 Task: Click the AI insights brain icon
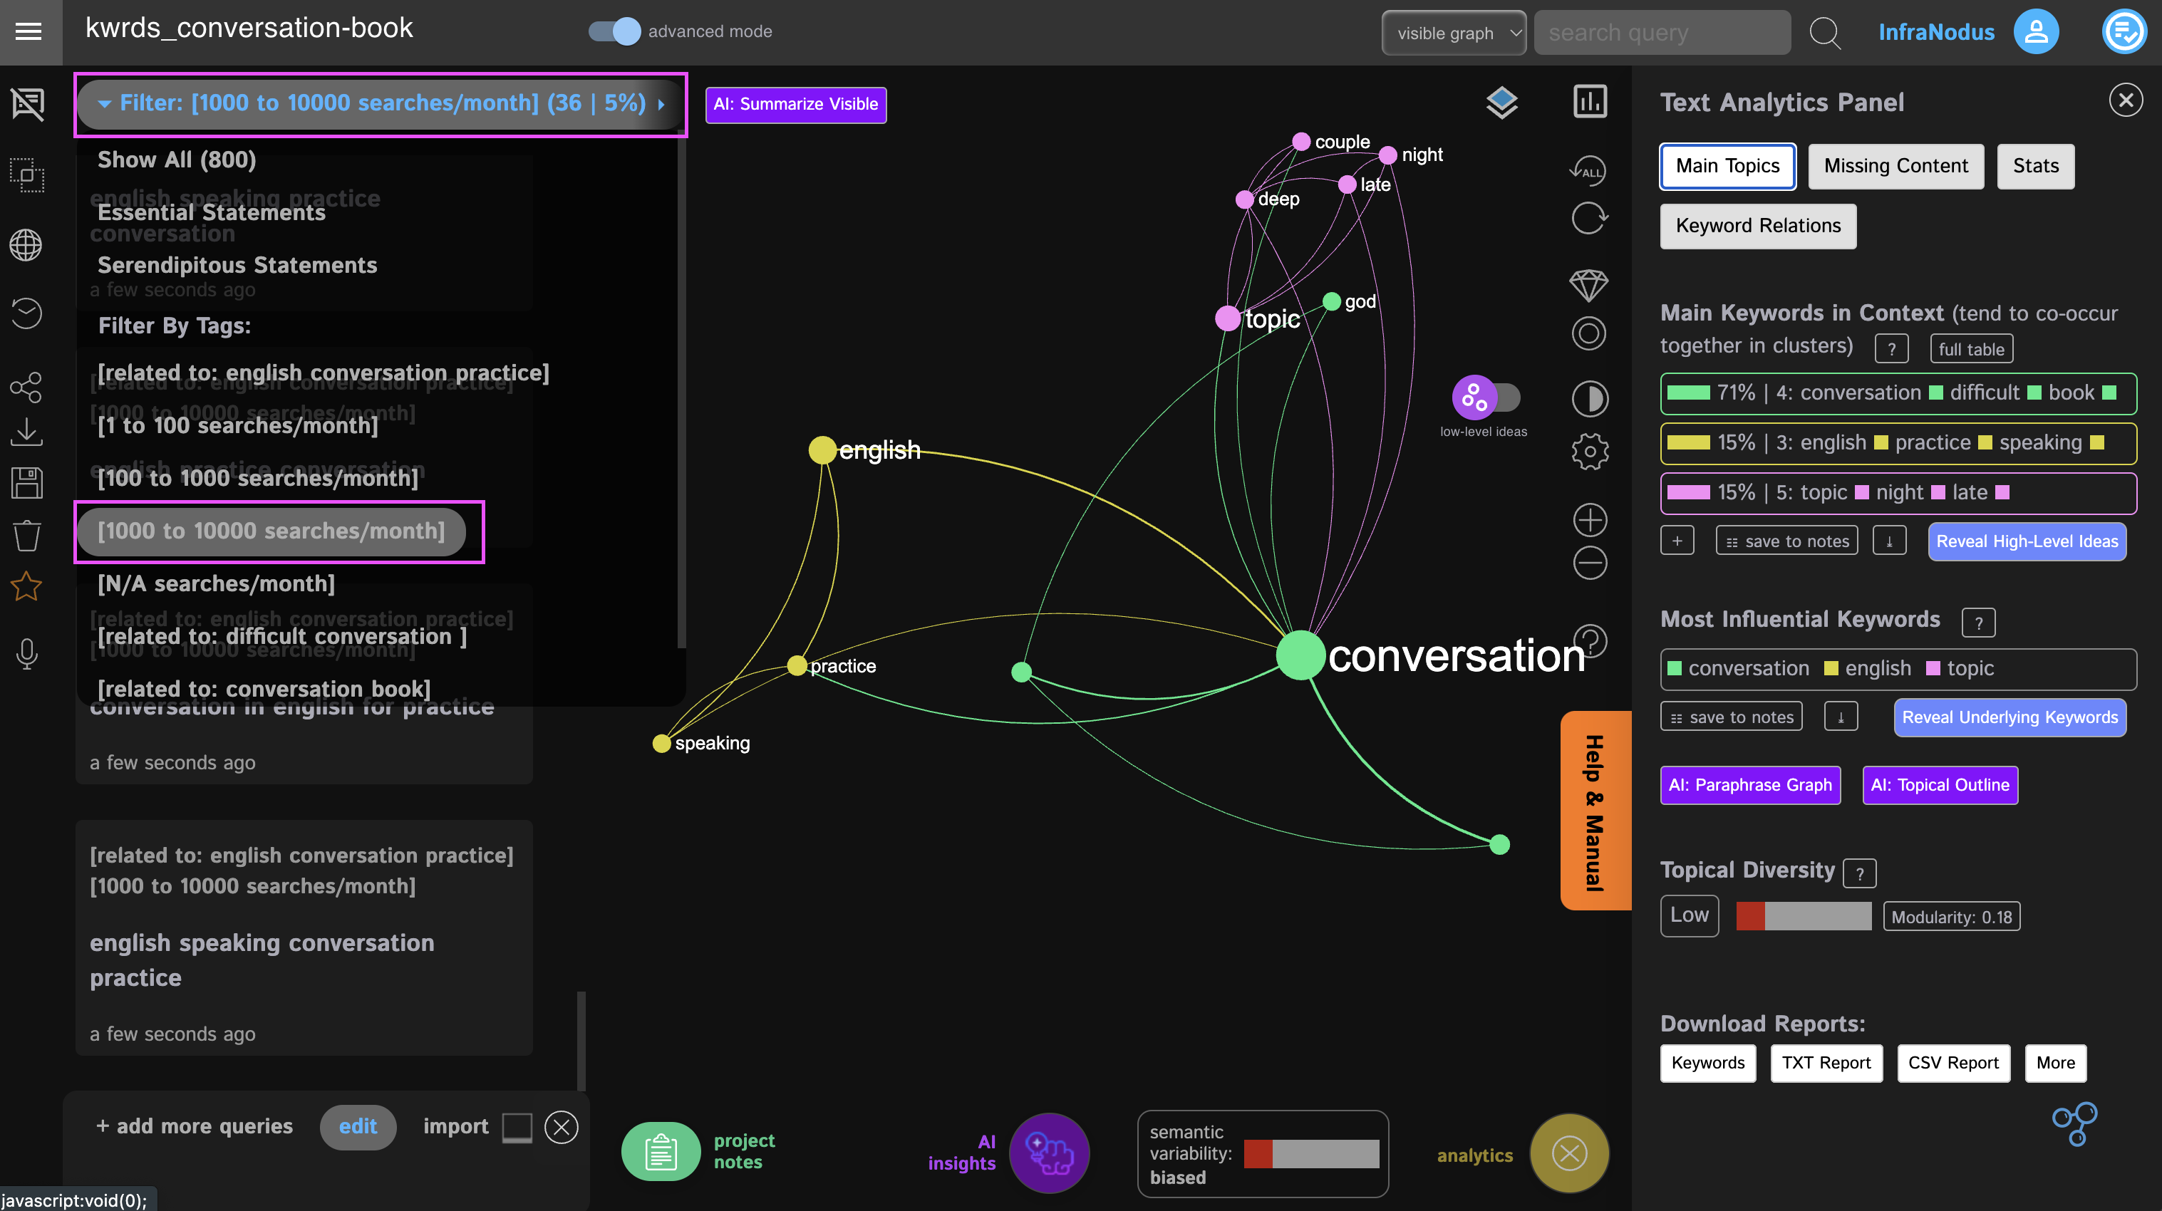pos(1049,1153)
